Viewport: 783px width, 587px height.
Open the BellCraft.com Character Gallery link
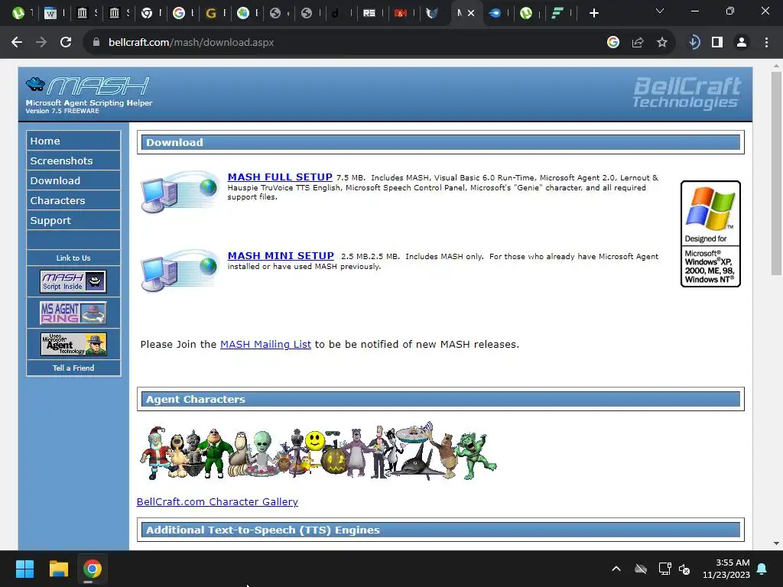217,501
